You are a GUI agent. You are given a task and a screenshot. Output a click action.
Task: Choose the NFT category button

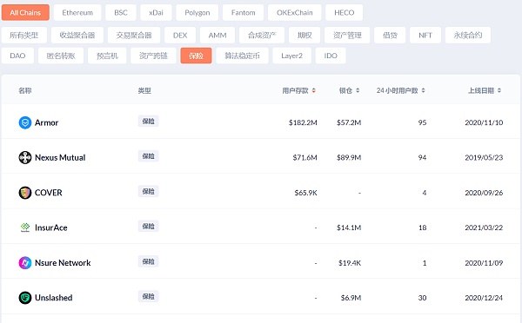[425, 36]
